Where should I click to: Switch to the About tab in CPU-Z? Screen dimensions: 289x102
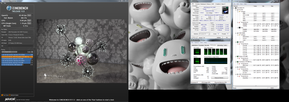tap(223, 4)
